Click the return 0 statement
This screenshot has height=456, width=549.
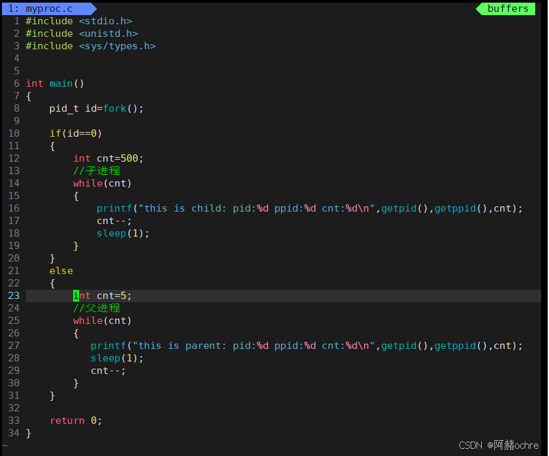(x=76, y=421)
